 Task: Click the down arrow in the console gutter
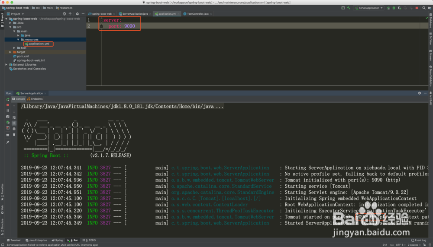(14, 112)
